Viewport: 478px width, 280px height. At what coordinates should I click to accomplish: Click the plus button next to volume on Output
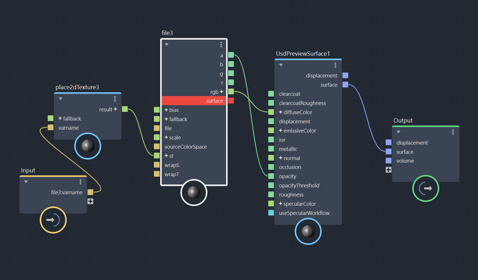[389, 170]
